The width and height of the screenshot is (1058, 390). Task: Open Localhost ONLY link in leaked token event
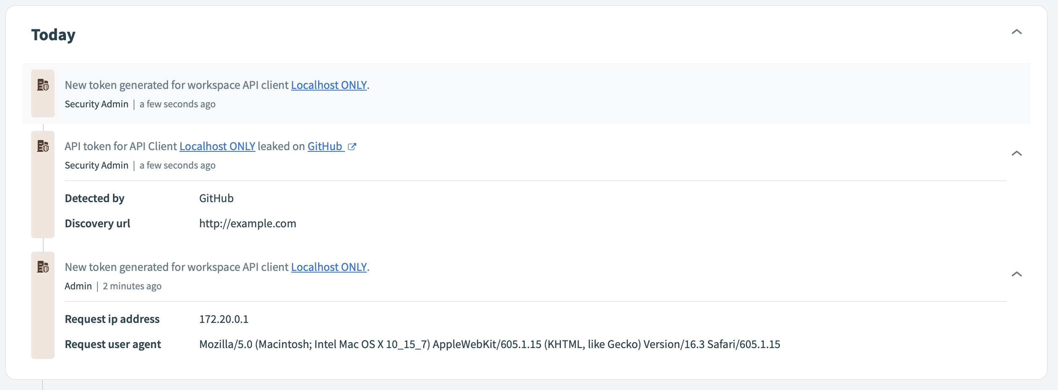click(x=217, y=146)
